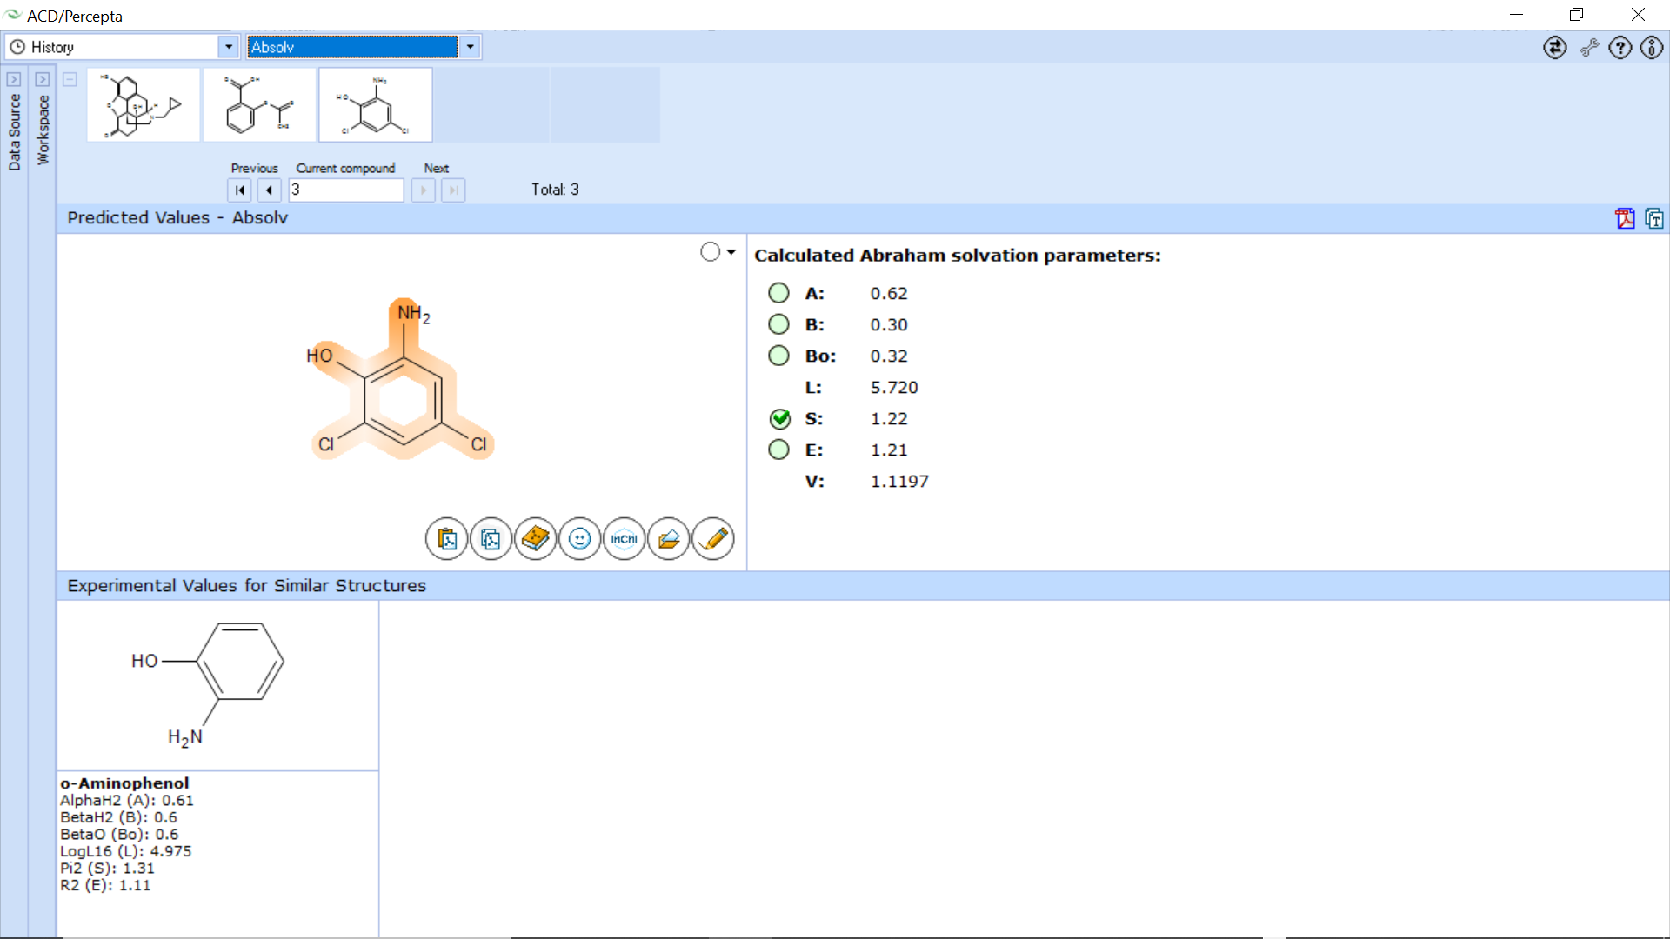Click the copy text results icon
The height and width of the screenshot is (939, 1670).
click(x=1654, y=218)
